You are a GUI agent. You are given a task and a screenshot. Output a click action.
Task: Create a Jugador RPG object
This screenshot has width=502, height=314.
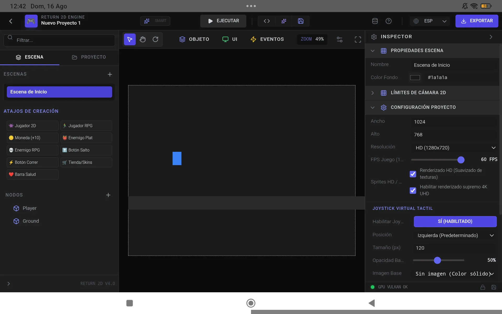click(86, 126)
